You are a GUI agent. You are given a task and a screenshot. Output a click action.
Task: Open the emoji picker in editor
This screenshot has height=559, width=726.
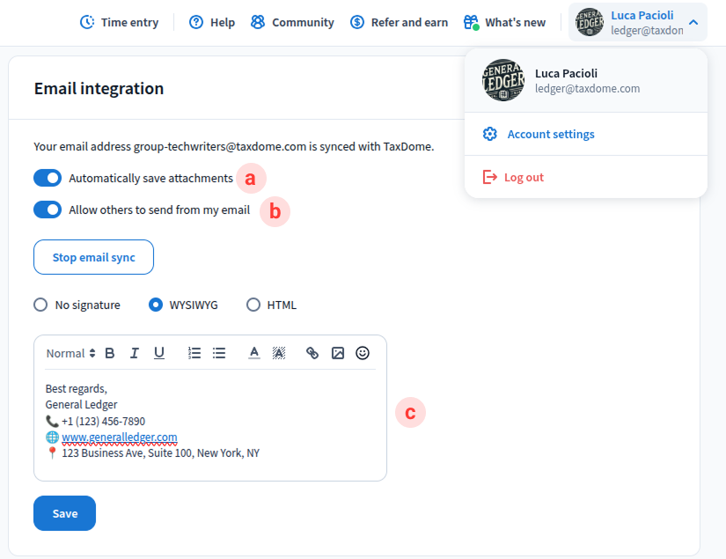click(363, 353)
